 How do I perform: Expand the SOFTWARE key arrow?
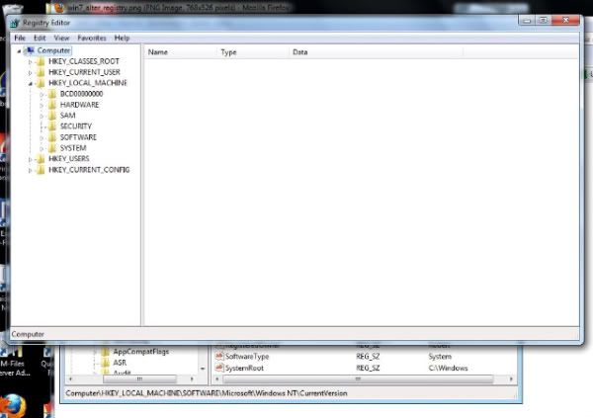[42, 137]
